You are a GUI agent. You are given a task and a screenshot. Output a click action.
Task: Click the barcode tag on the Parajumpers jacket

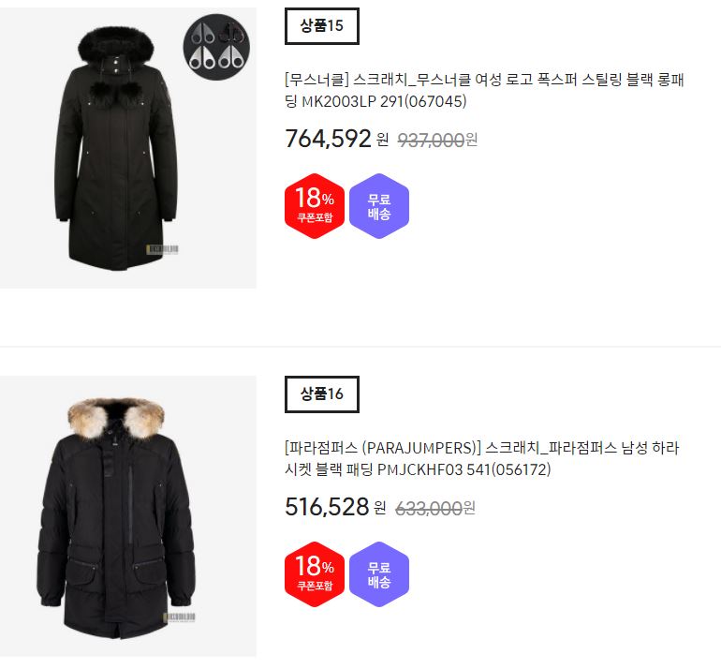[x=180, y=617]
